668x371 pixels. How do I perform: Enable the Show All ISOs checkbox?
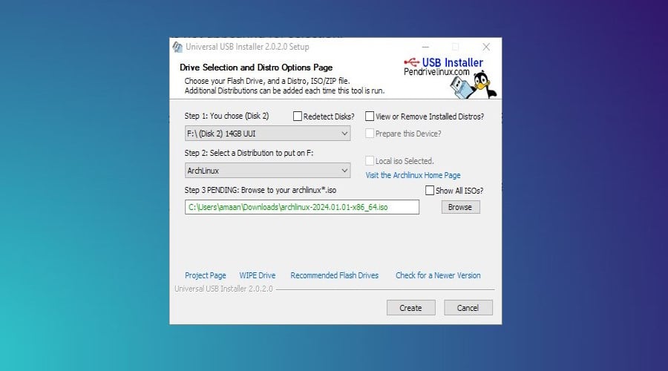430,191
